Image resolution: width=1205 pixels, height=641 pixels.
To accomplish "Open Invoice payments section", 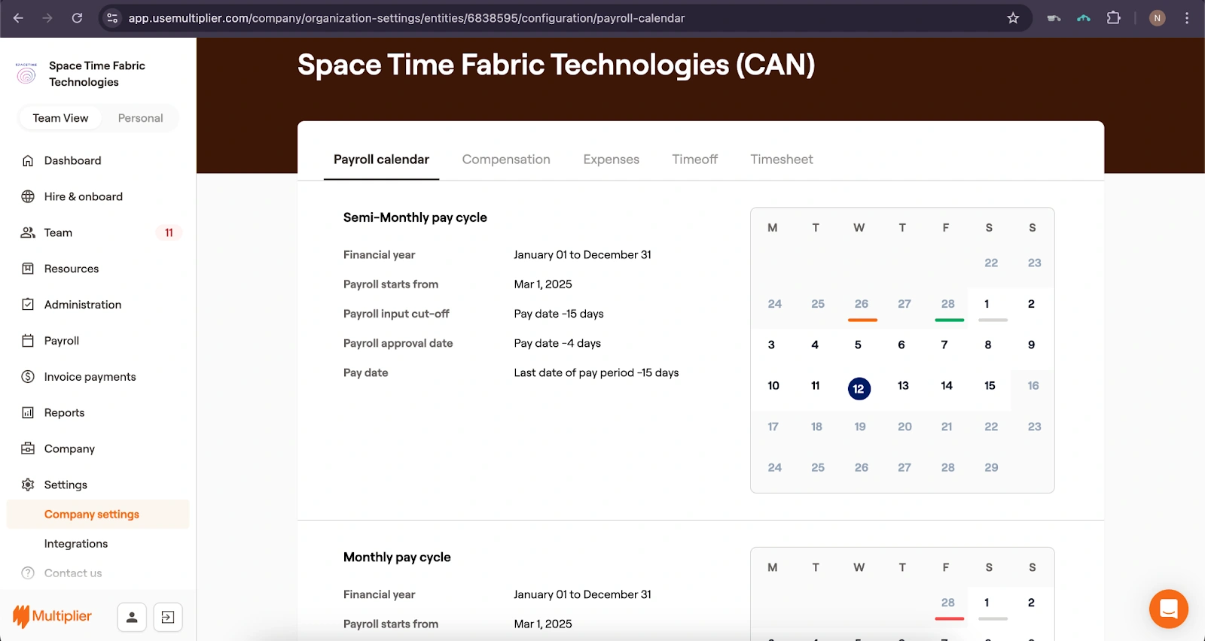I will click(90, 377).
